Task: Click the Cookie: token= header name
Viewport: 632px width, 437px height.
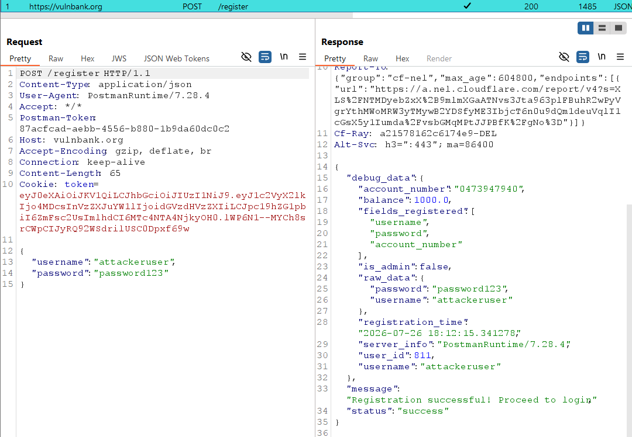Action: coord(59,184)
